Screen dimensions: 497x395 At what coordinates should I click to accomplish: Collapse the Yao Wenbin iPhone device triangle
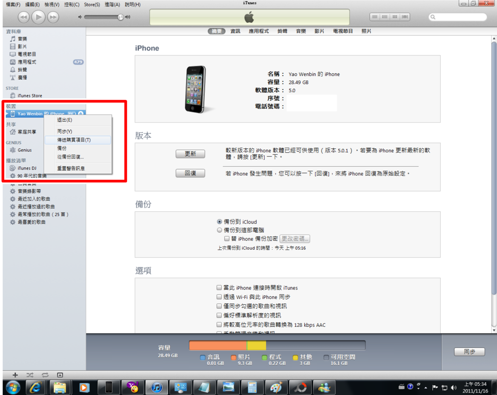7,113
